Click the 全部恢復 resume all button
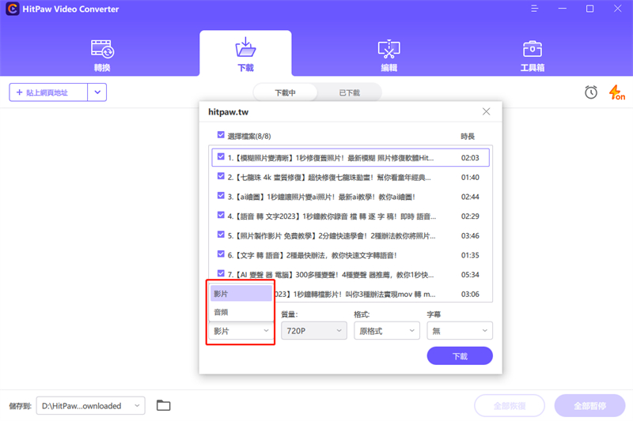This screenshot has width=633, height=421. coord(510,406)
